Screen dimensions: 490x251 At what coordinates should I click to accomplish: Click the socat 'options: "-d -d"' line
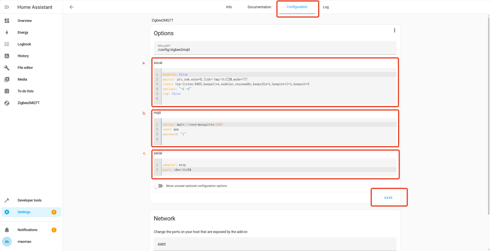point(280,89)
